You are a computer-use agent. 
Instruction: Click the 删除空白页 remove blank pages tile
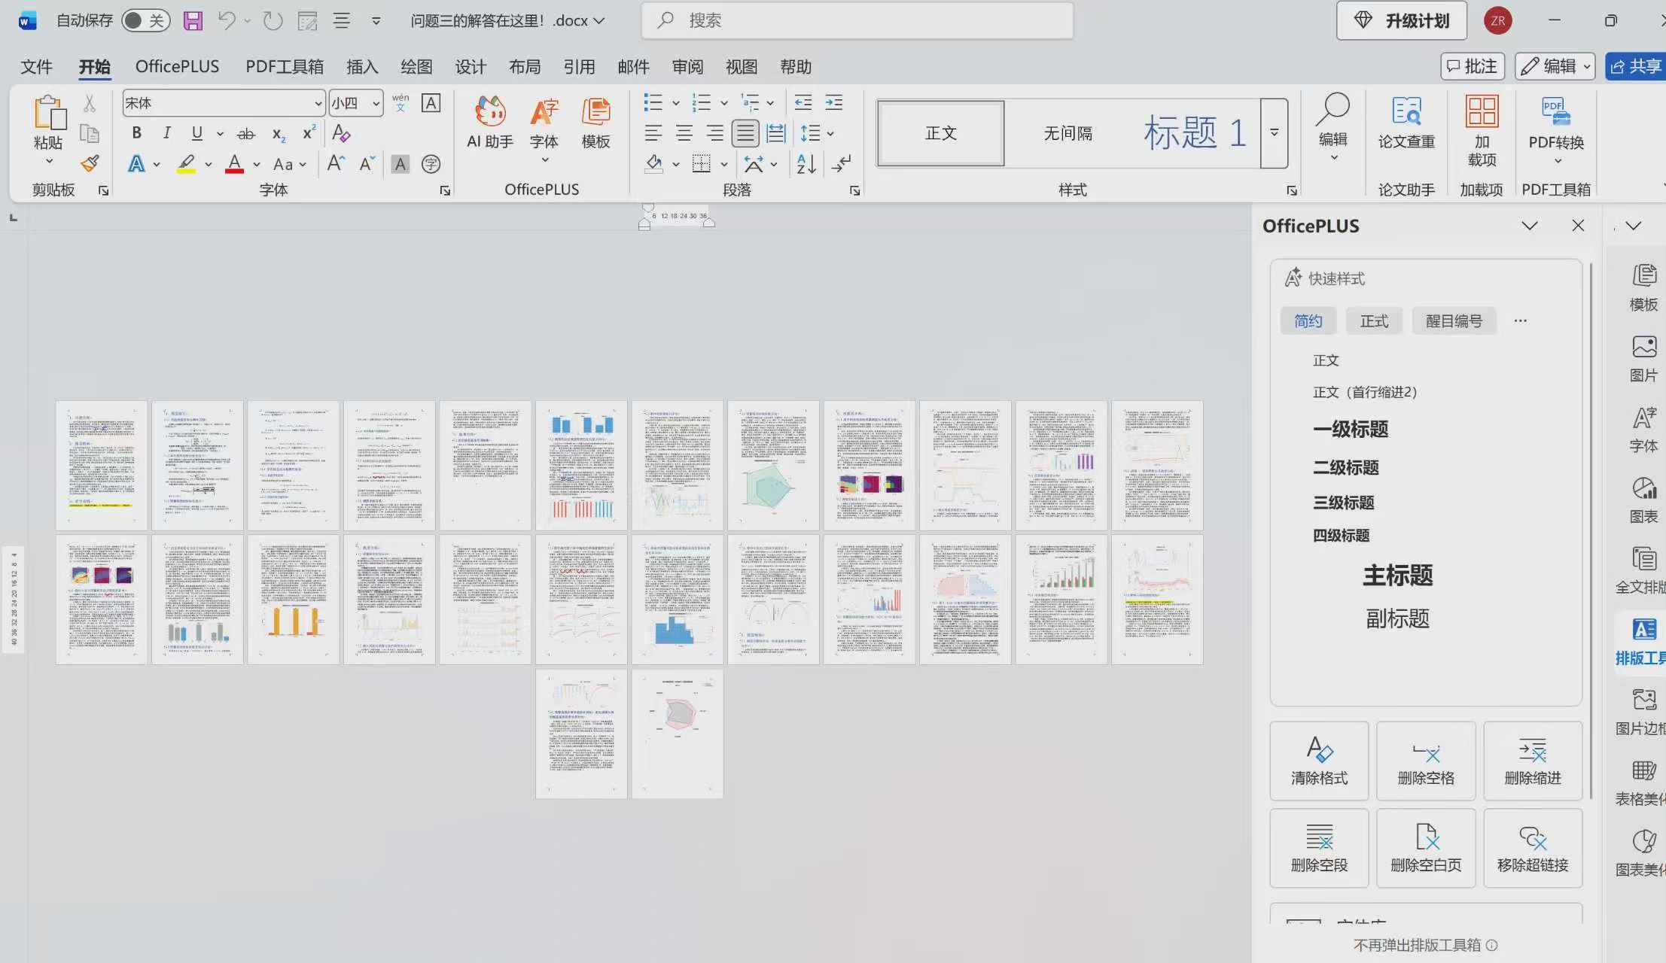coord(1426,848)
